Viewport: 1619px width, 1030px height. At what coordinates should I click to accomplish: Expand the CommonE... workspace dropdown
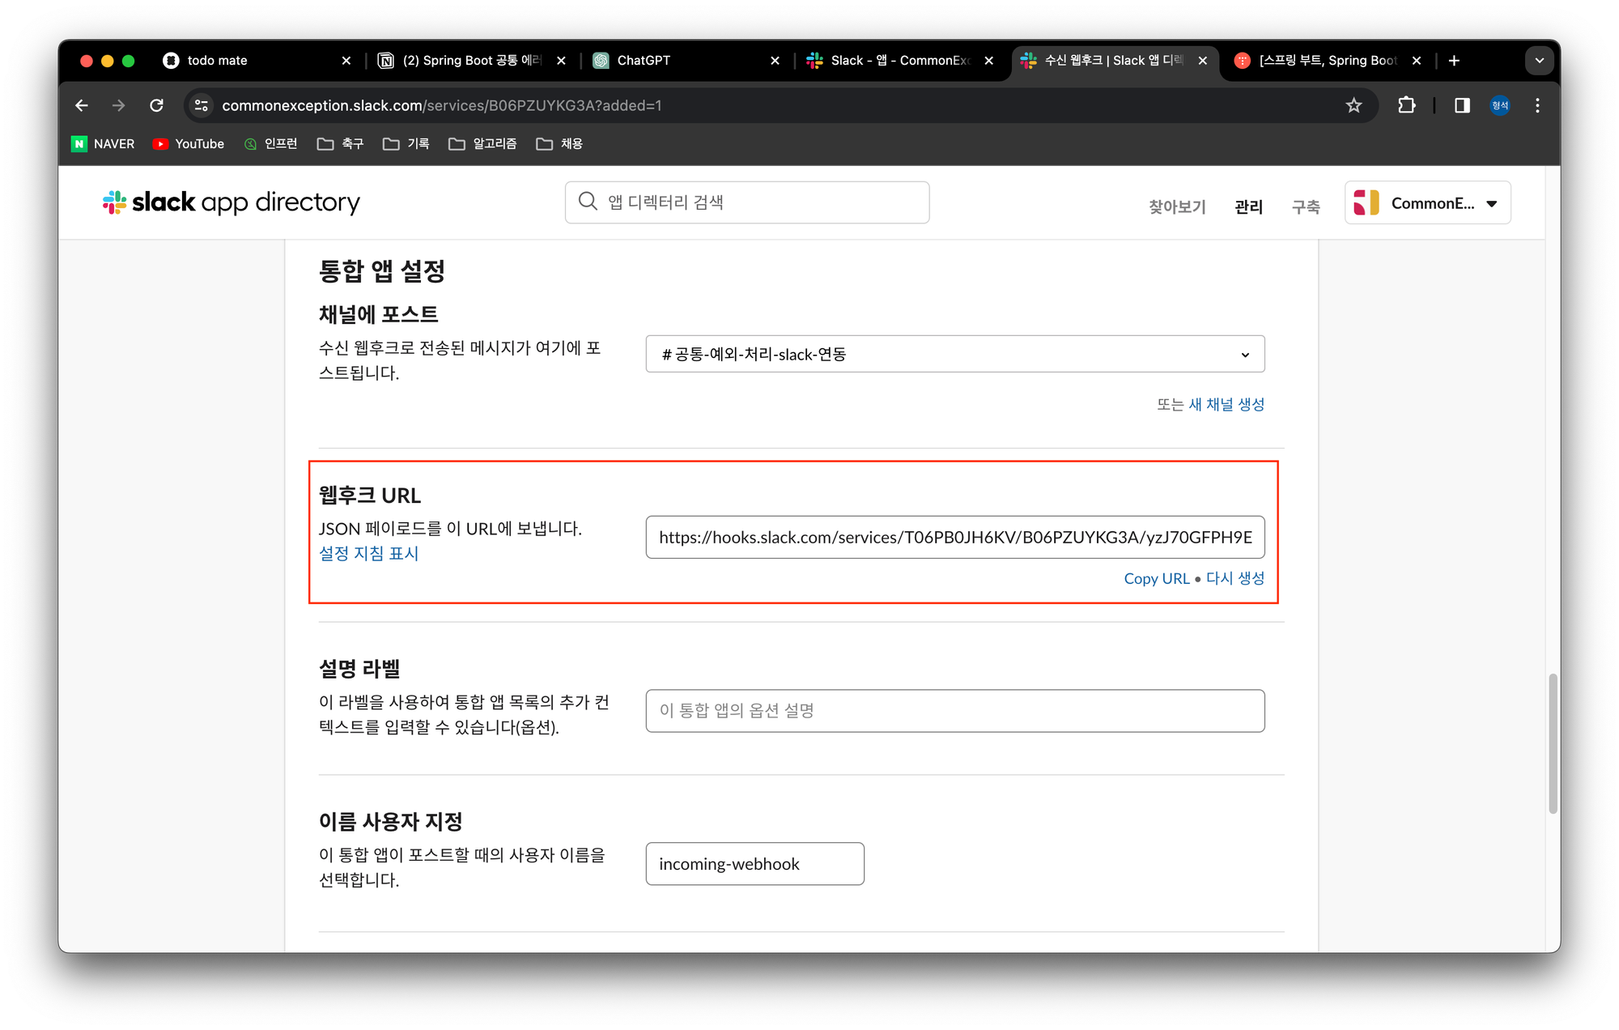click(x=1428, y=203)
